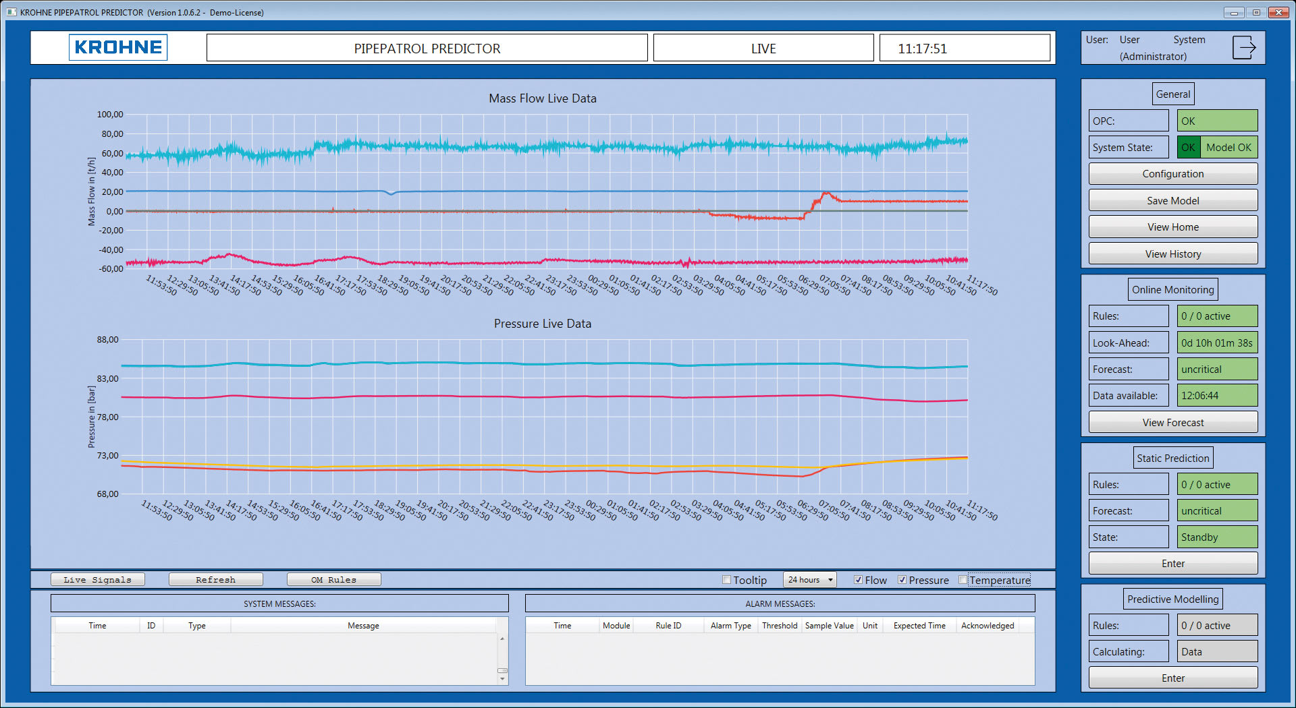This screenshot has height=708, width=1296.
Task: Click the LIVE mode field
Action: pyautogui.click(x=763, y=48)
